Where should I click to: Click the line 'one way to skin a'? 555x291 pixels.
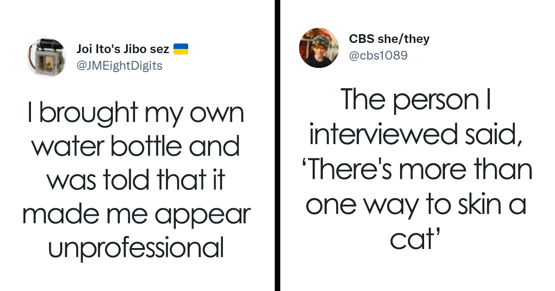click(416, 204)
